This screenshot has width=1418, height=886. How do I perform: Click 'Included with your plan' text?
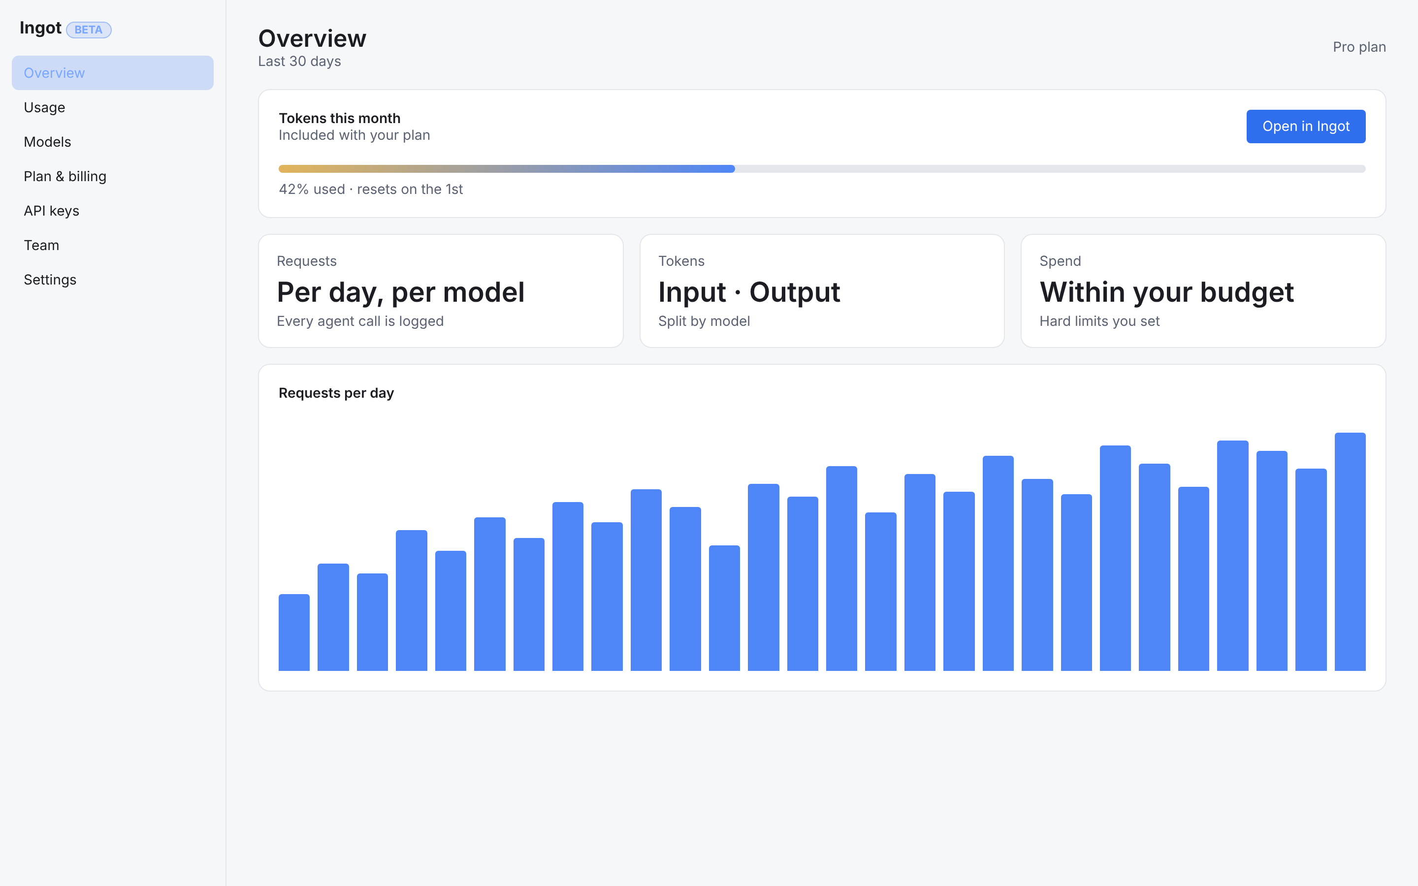354,135
